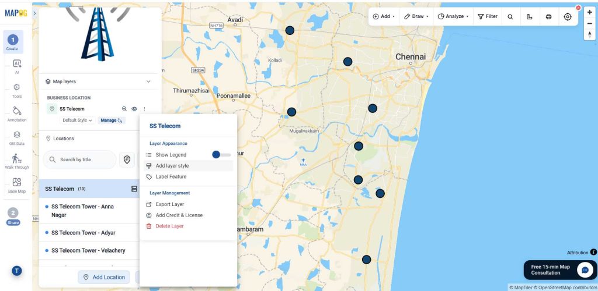This screenshot has width=598, height=291.
Task: Click the Locations section heading
Action: click(x=63, y=139)
